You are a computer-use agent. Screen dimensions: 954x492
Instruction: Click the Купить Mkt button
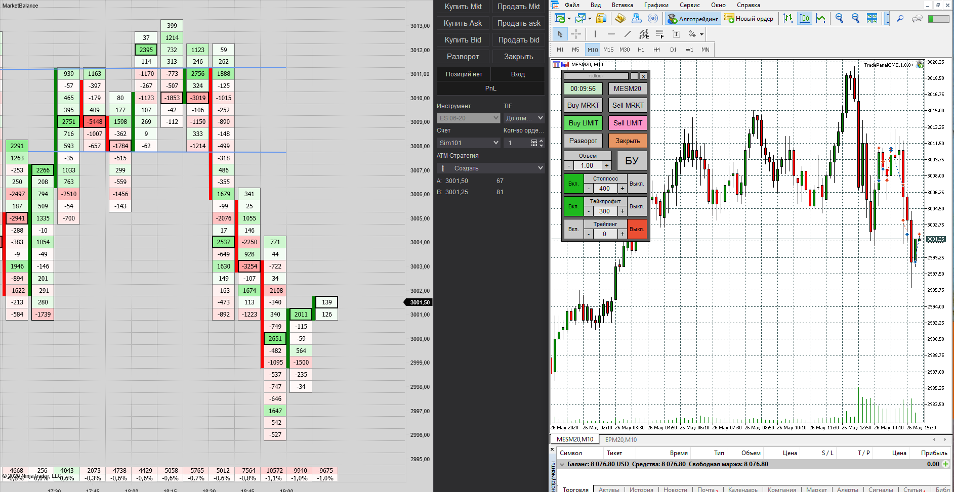point(463,7)
